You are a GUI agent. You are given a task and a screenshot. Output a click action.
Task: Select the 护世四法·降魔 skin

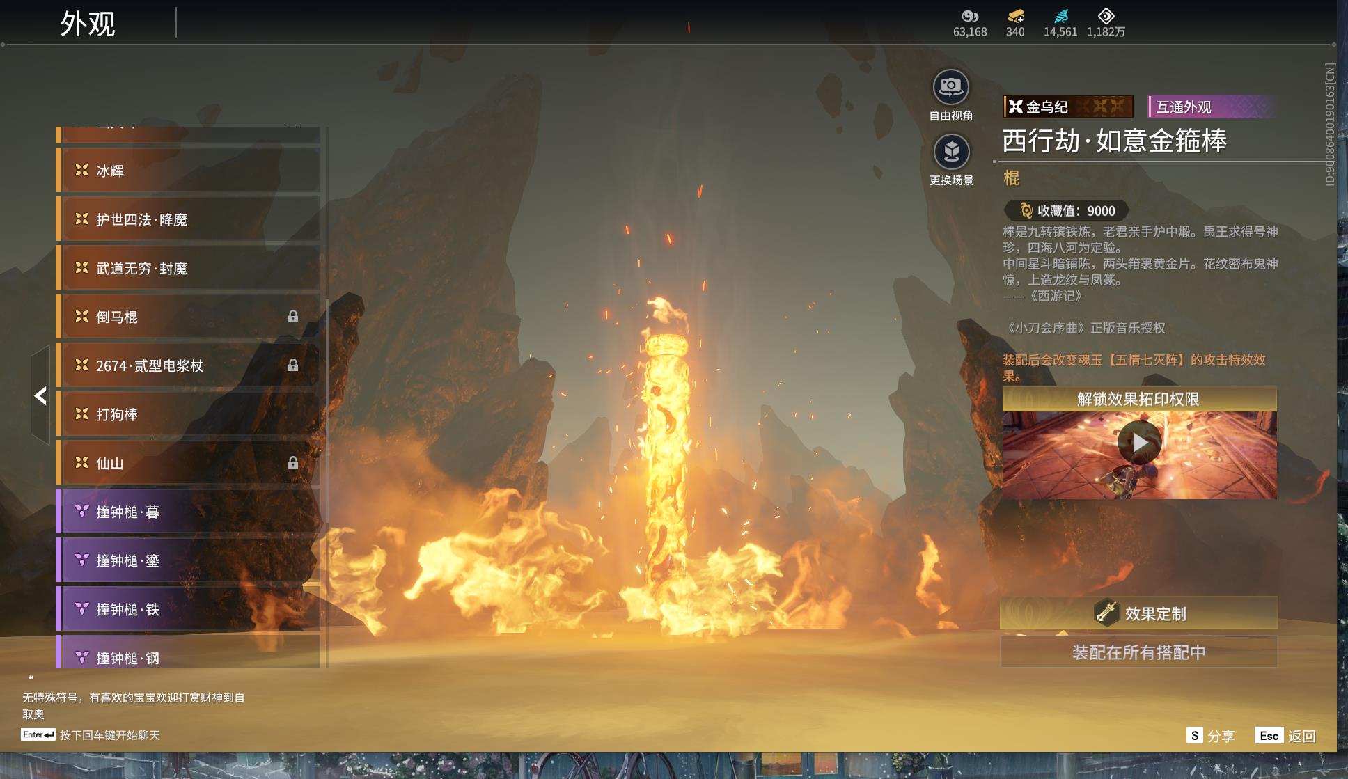pyautogui.click(x=188, y=219)
